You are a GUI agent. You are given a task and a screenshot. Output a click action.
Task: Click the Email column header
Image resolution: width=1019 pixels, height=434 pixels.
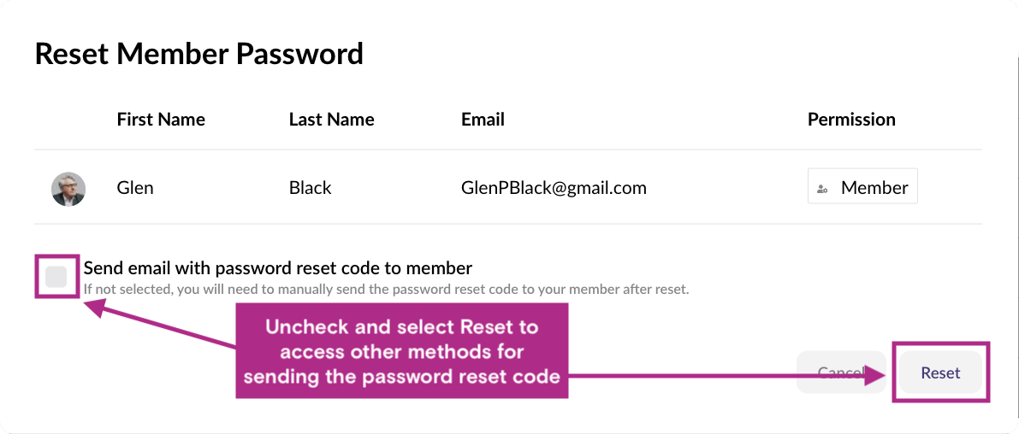pos(483,120)
